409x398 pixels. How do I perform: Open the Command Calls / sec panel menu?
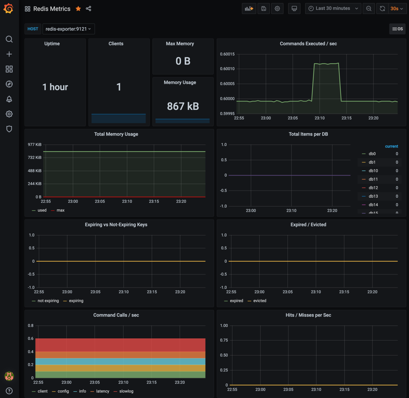click(116, 315)
